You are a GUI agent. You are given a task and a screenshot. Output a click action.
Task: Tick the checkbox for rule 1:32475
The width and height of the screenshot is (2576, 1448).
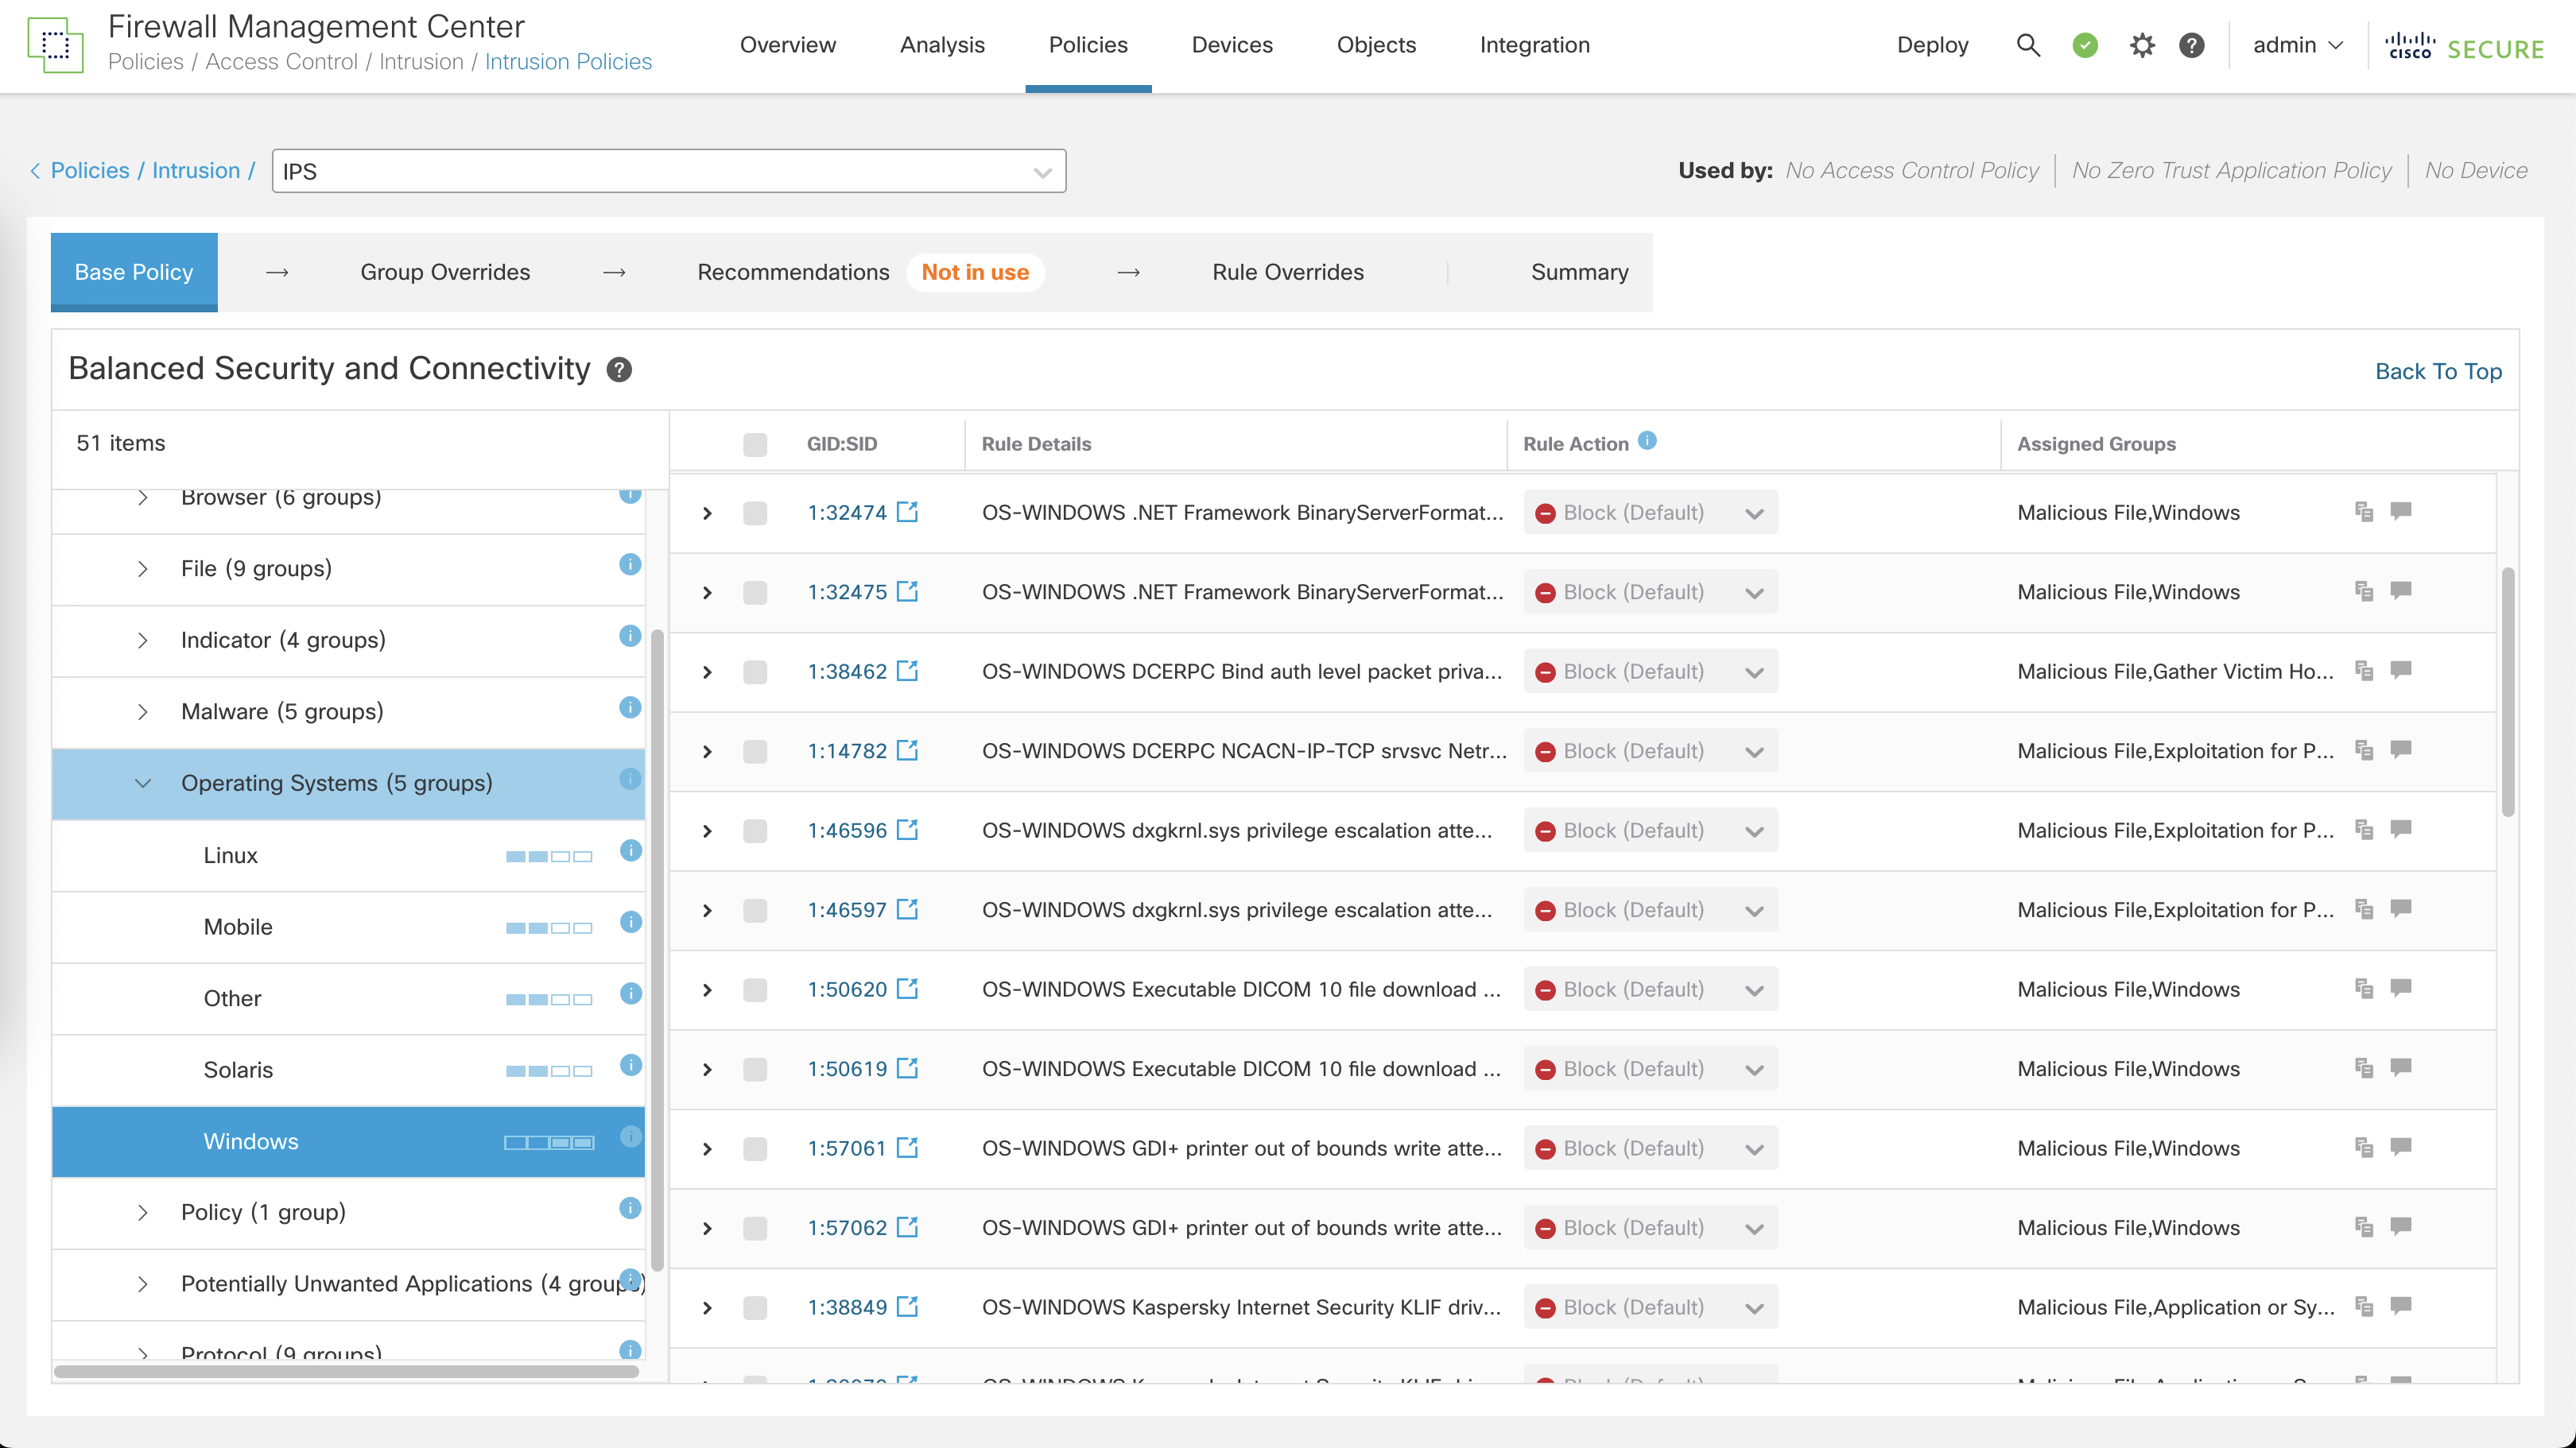tap(755, 593)
